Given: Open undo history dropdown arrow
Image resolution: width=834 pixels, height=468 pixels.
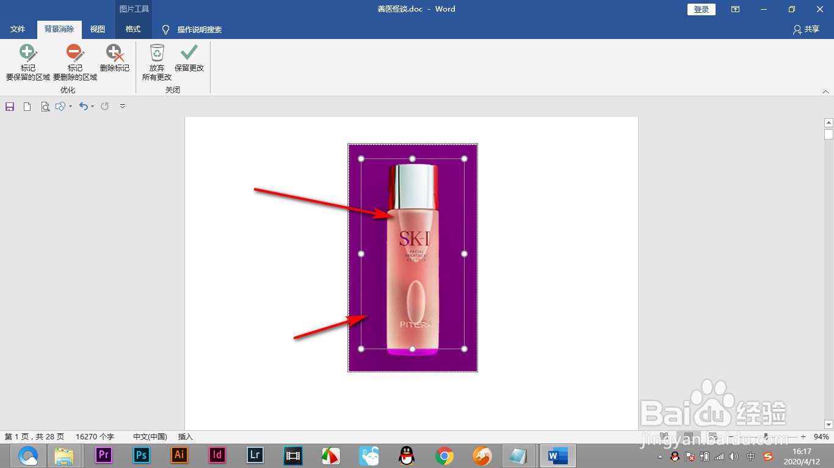Looking at the screenshot, I should [92, 107].
